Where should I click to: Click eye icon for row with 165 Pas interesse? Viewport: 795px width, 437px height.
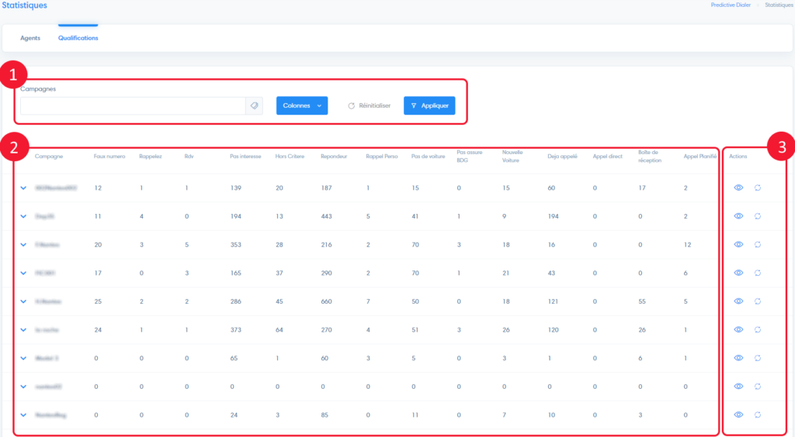[738, 273]
